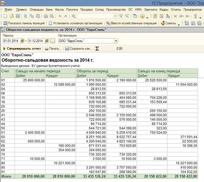This screenshot has width=204, height=182.
Task: Open the Операции menu
Action: tap(36, 10)
